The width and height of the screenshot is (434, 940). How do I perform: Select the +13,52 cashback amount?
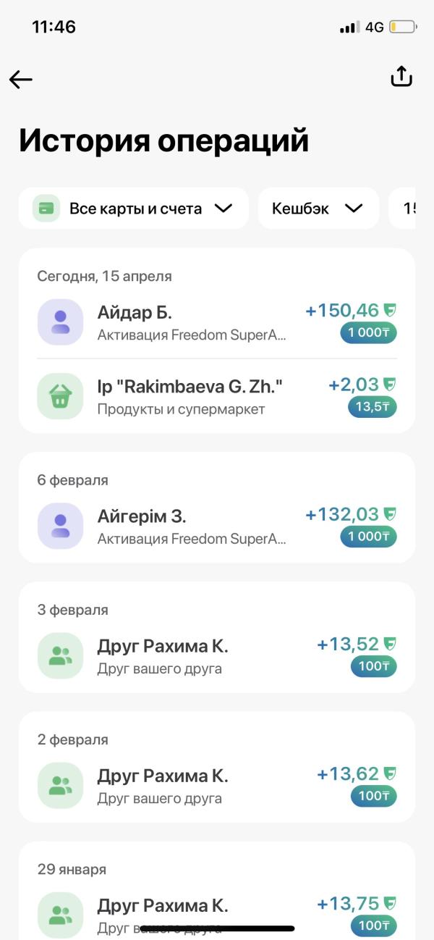click(x=347, y=644)
